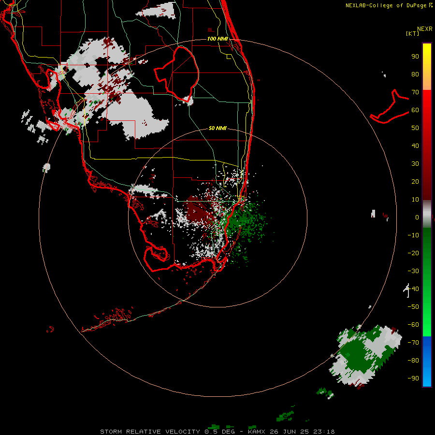Click the large green-gray storm cell in the southeast
Image resolution: width=435 pixels, height=435 pixels.
pos(365,356)
